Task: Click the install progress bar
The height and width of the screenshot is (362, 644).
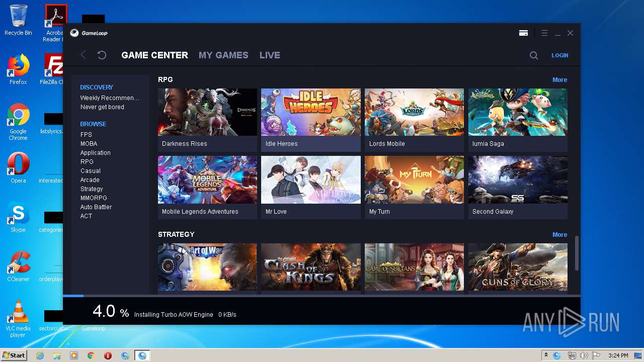Action: pos(321,296)
